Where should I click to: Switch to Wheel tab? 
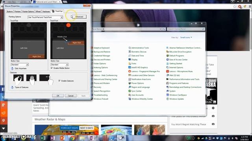[x=38, y=11]
